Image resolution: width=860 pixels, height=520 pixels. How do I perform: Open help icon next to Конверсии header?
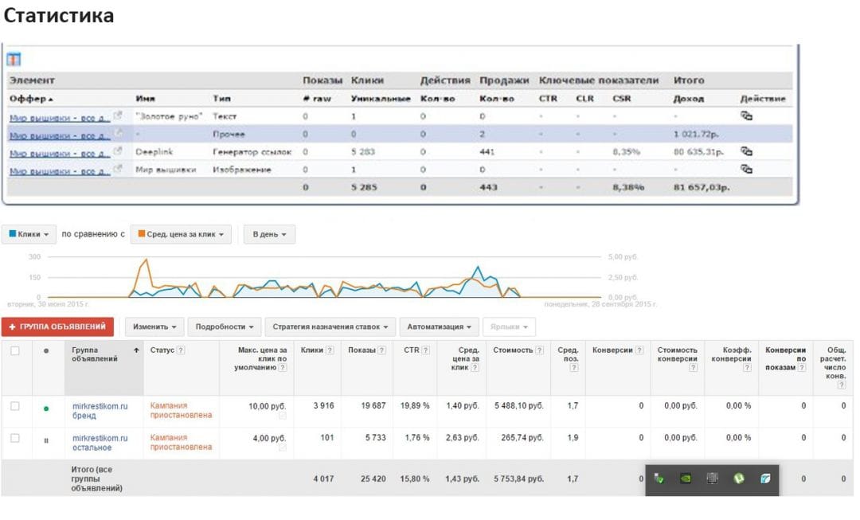click(639, 350)
